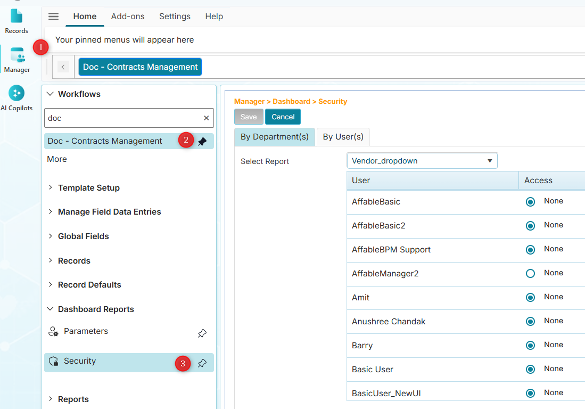Pin the Security menu item
Screen dimensions: 585x409
pyautogui.click(x=202, y=363)
